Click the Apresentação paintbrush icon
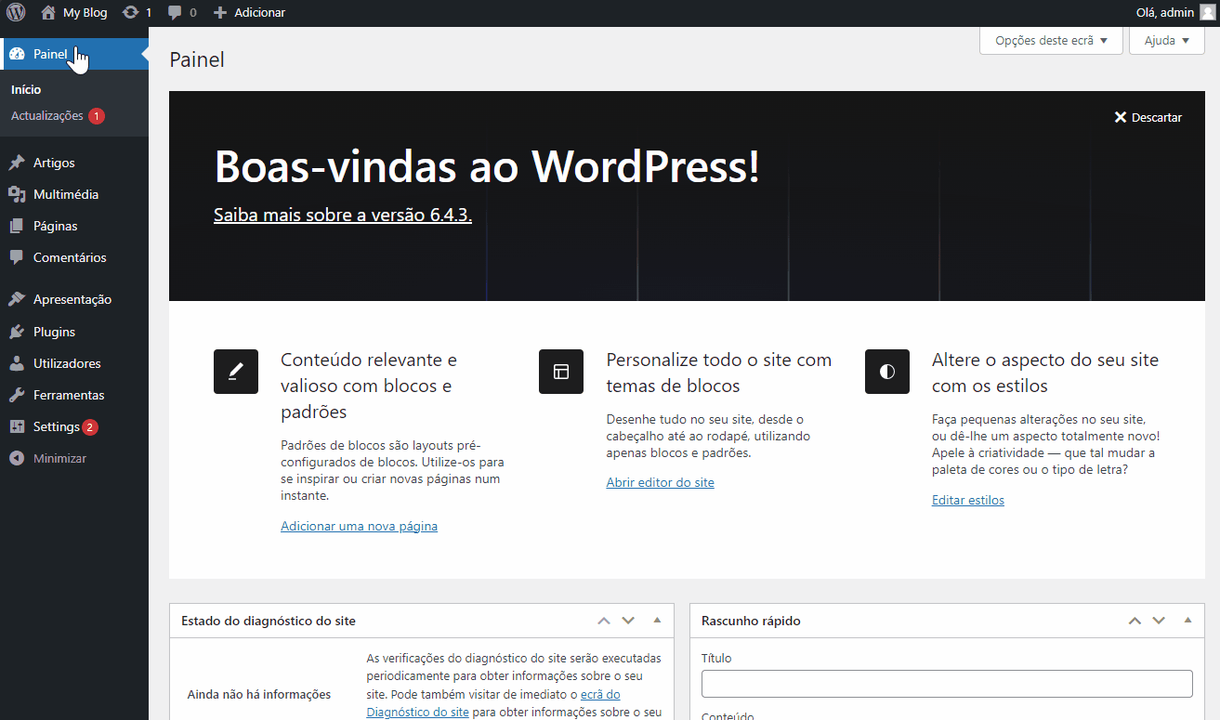The height and width of the screenshot is (720, 1220). [17, 299]
